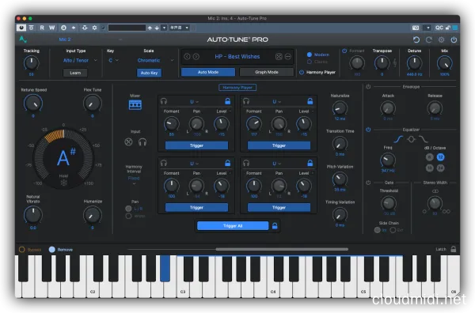
Task: Click the Latch lock icon
Action: point(453,249)
